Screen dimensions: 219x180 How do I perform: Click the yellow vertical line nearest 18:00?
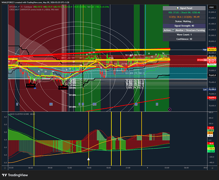(x=111, y=139)
